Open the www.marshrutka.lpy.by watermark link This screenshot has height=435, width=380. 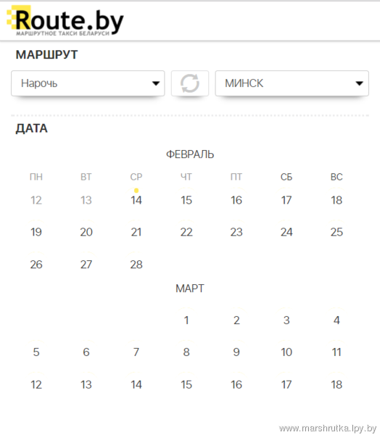328,428
